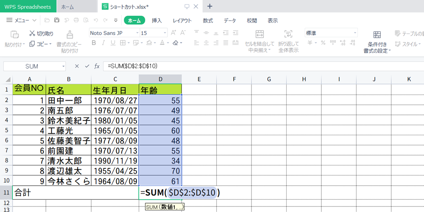Click the align left icon
This screenshot has height=212, width=424.
[197, 43]
